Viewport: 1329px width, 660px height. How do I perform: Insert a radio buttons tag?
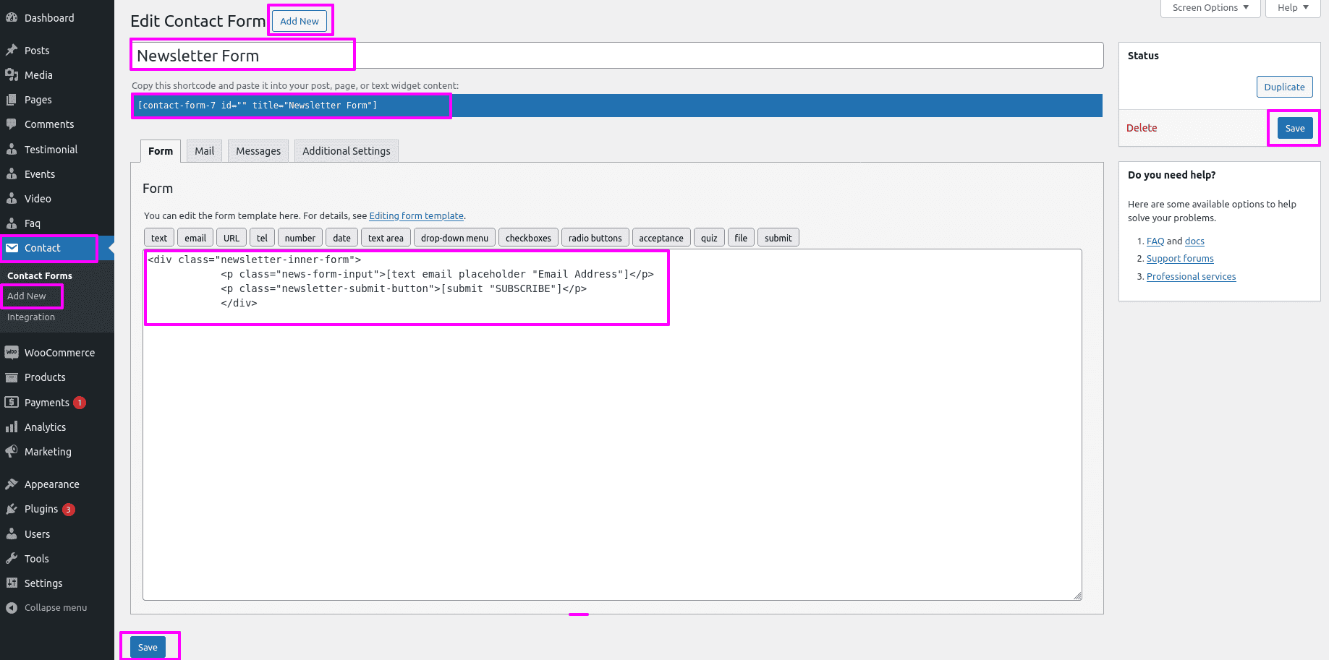pos(595,238)
